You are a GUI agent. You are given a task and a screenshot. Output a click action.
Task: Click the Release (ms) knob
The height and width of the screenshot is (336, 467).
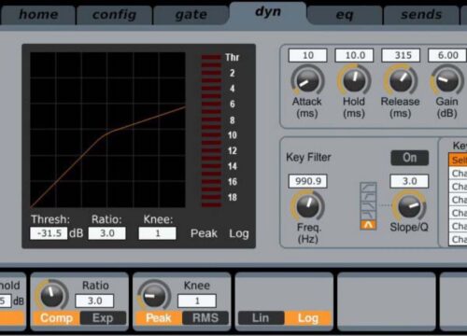(401, 80)
